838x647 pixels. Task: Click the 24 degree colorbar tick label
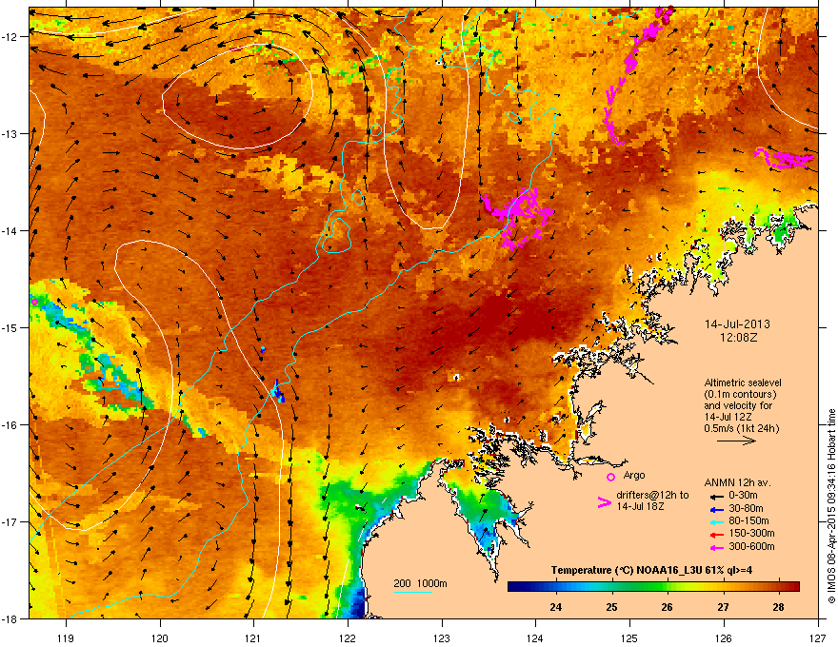click(x=556, y=607)
